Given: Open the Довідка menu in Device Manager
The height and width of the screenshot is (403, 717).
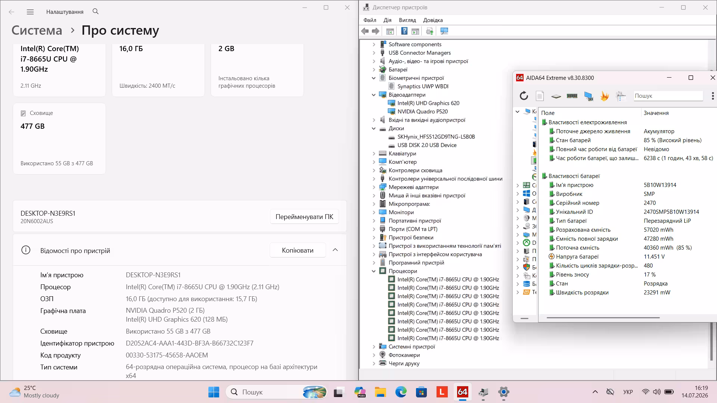Looking at the screenshot, I should click(433, 20).
